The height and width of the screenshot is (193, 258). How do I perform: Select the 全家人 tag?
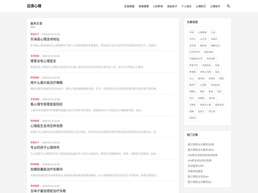pyautogui.click(x=201, y=111)
